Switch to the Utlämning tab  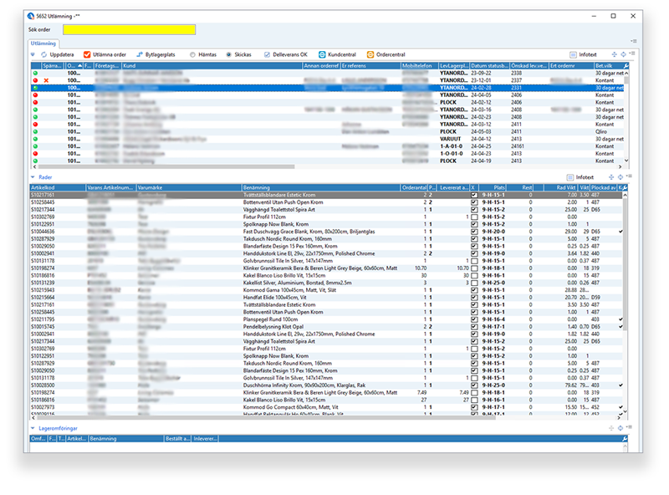43,43
